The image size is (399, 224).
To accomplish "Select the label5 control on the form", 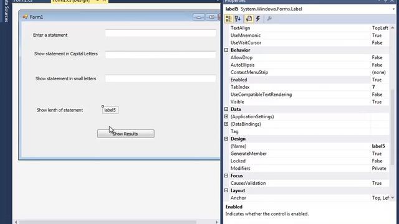I will (110, 110).
